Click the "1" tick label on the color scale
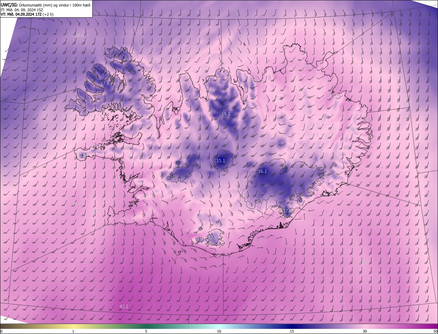The height and width of the screenshot is (334, 438). 73,331
